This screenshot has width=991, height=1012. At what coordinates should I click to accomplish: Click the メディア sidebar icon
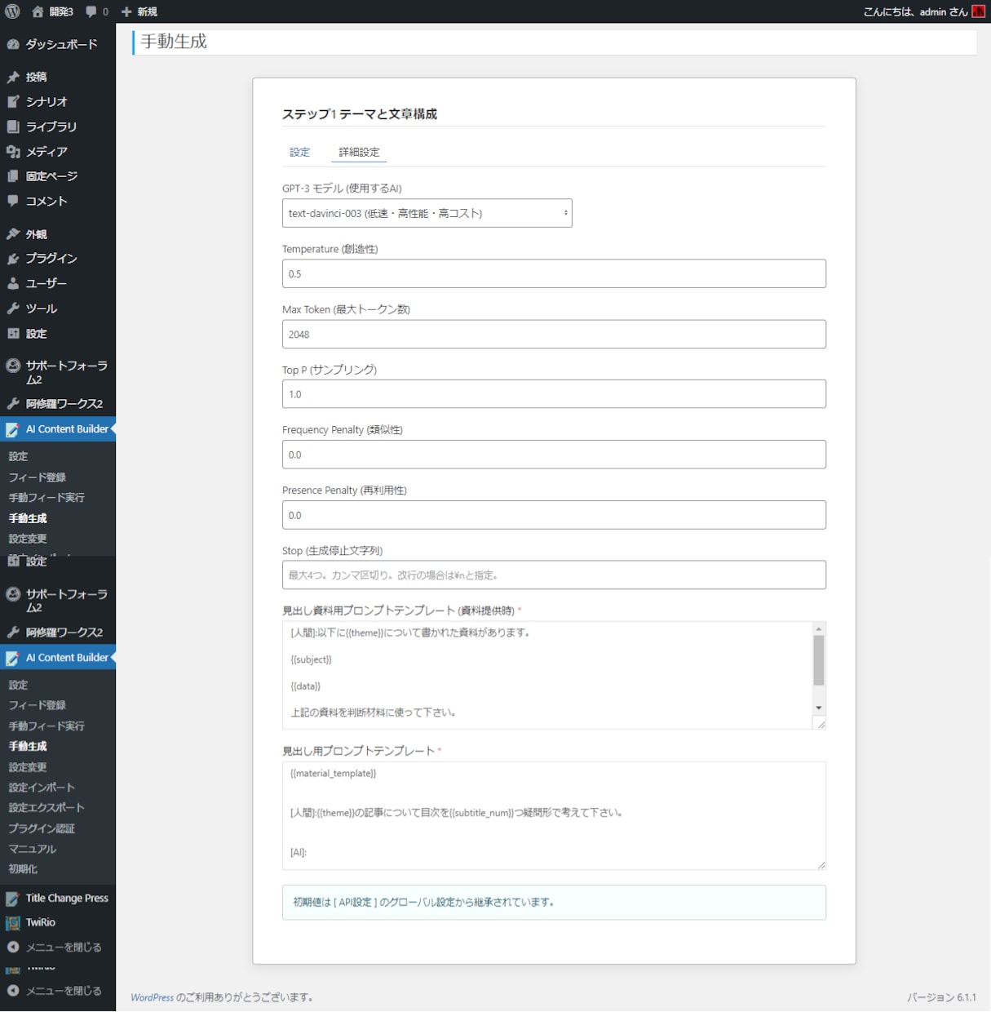click(13, 151)
